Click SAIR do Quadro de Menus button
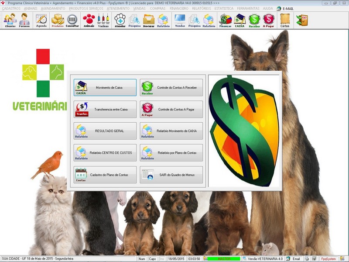This screenshot has width=349, height=262. pyautogui.click(x=171, y=175)
